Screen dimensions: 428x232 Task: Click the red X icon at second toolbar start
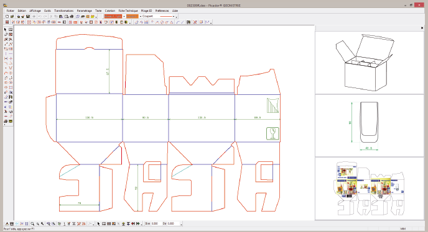pyautogui.click(x=7, y=22)
